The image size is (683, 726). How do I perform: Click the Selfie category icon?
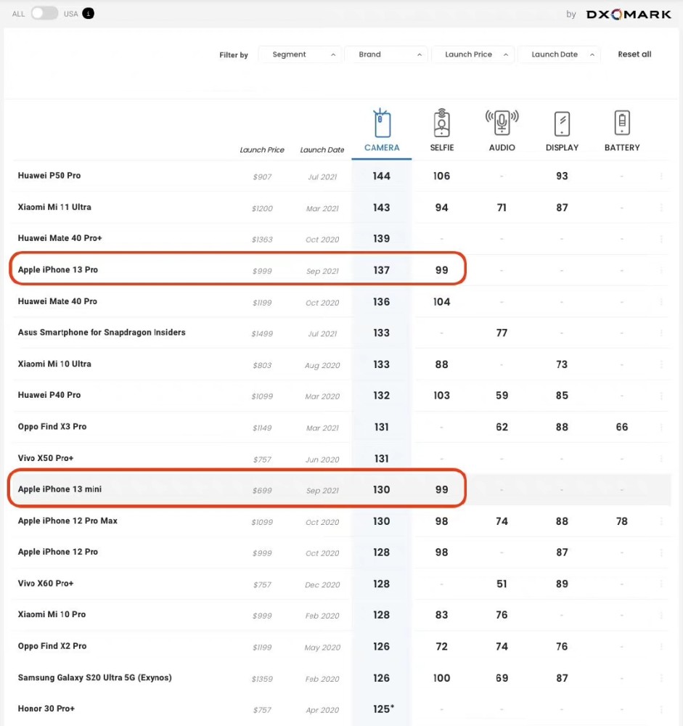pyautogui.click(x=441, y=123)
